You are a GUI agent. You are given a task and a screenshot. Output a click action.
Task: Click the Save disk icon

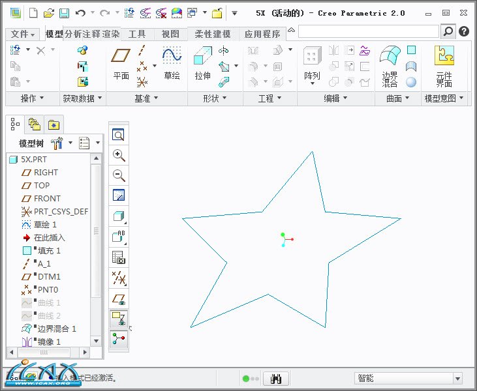tap(64, 12)
